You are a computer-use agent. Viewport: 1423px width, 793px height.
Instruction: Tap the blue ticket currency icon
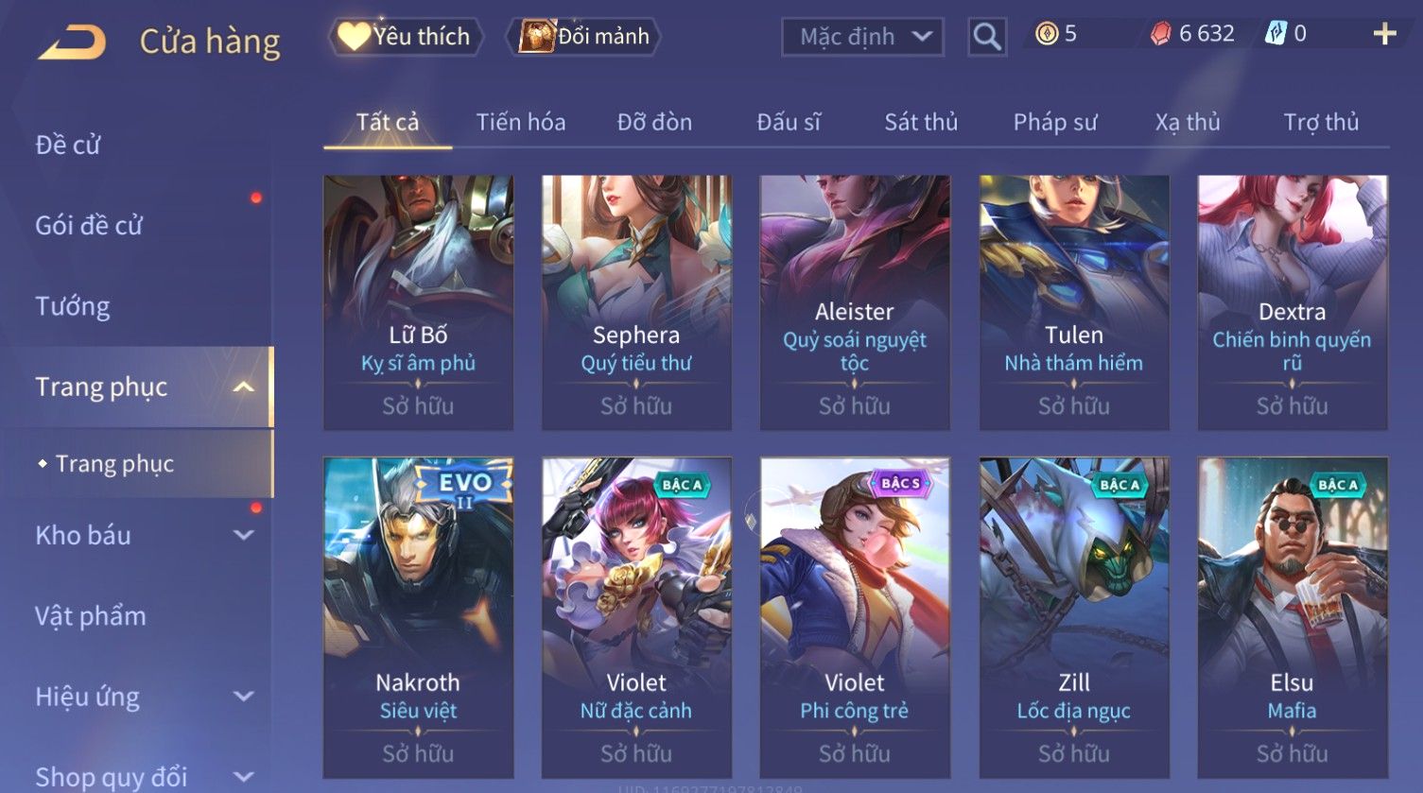coord(1275,34)
